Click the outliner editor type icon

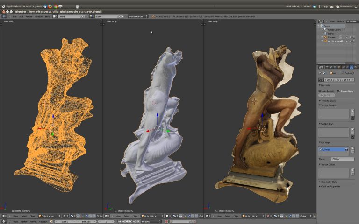(x=320, y=21)
